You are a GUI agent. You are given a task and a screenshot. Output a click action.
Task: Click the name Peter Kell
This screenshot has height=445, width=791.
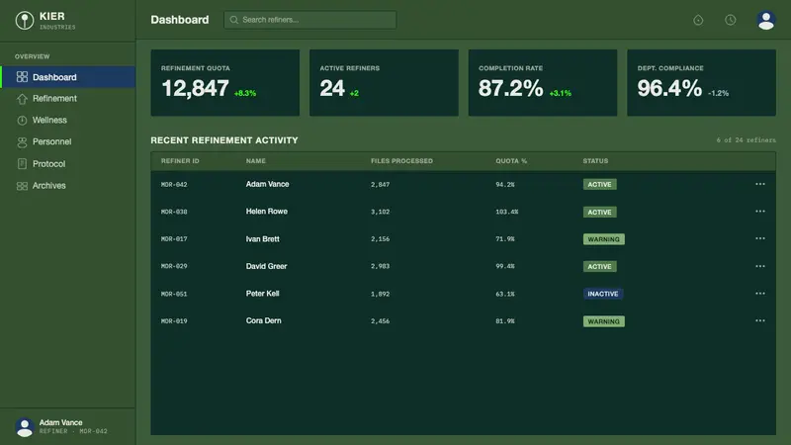(262, 293)
